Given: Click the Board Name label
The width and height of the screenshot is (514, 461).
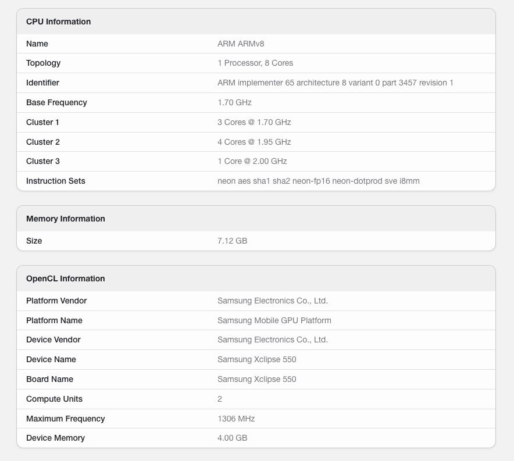Looking at the screenshot, I should click(x=49, y=379).
